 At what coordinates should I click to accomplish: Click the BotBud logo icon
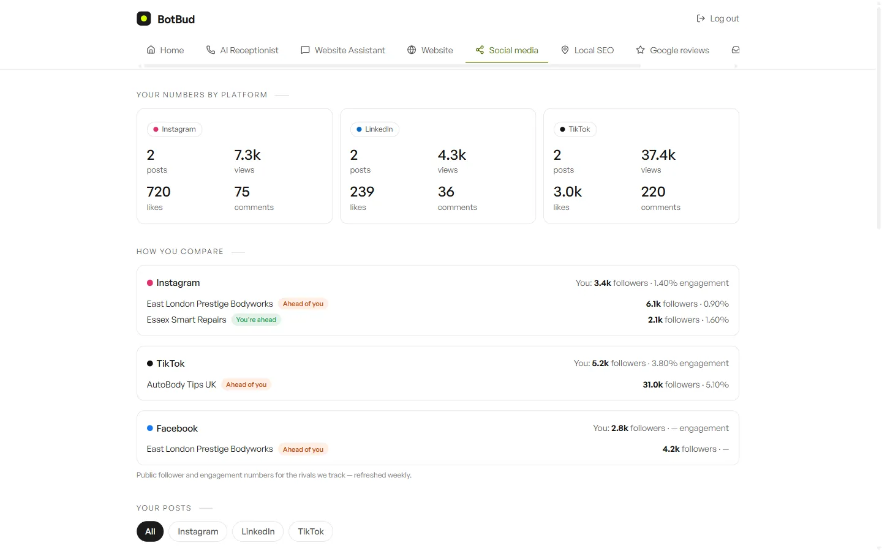click(143, 18)
